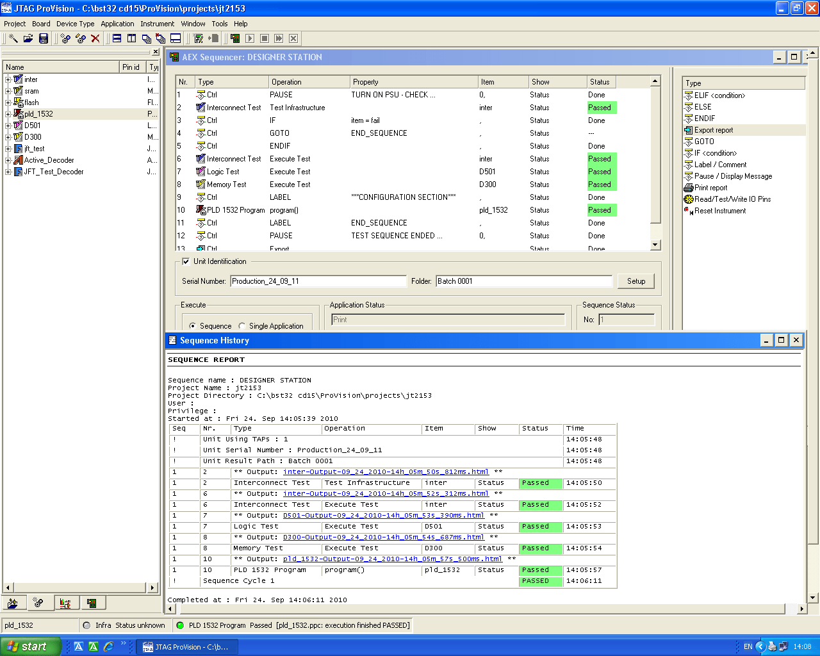Image resolution: width=820 pixels, height=656 pixels.
Task: Edit the Serial Number input field
Action: [x=318, y=281]
